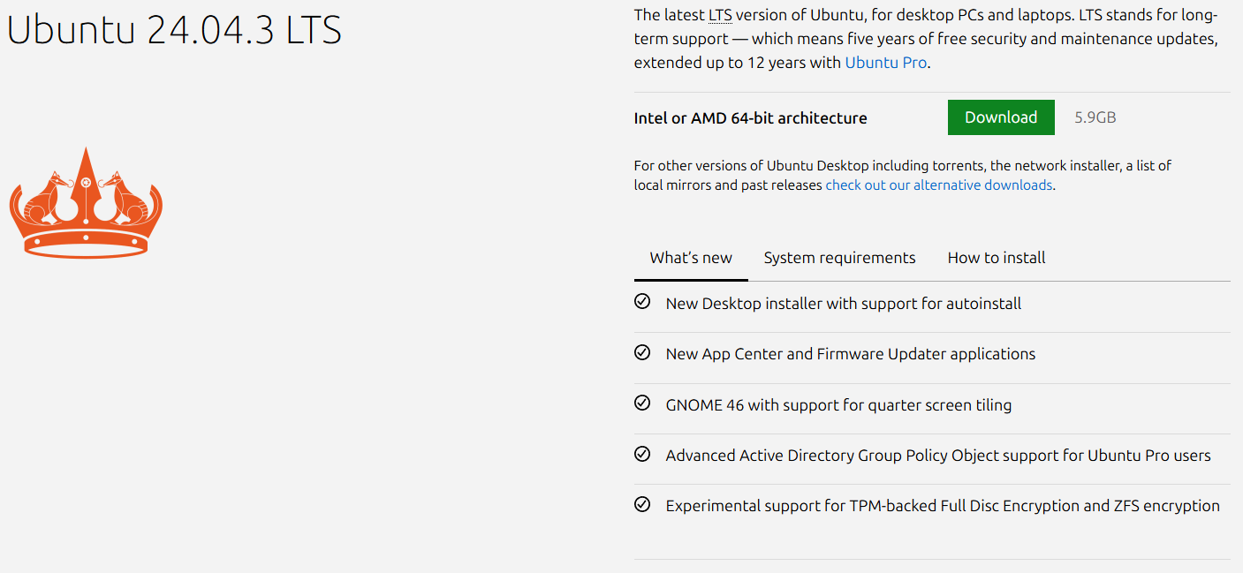Viewport: 1243px width, 573px height.
Task: Click 'GNOME 46 with support for quarter screen tiling'
Action: coord(838,405)
